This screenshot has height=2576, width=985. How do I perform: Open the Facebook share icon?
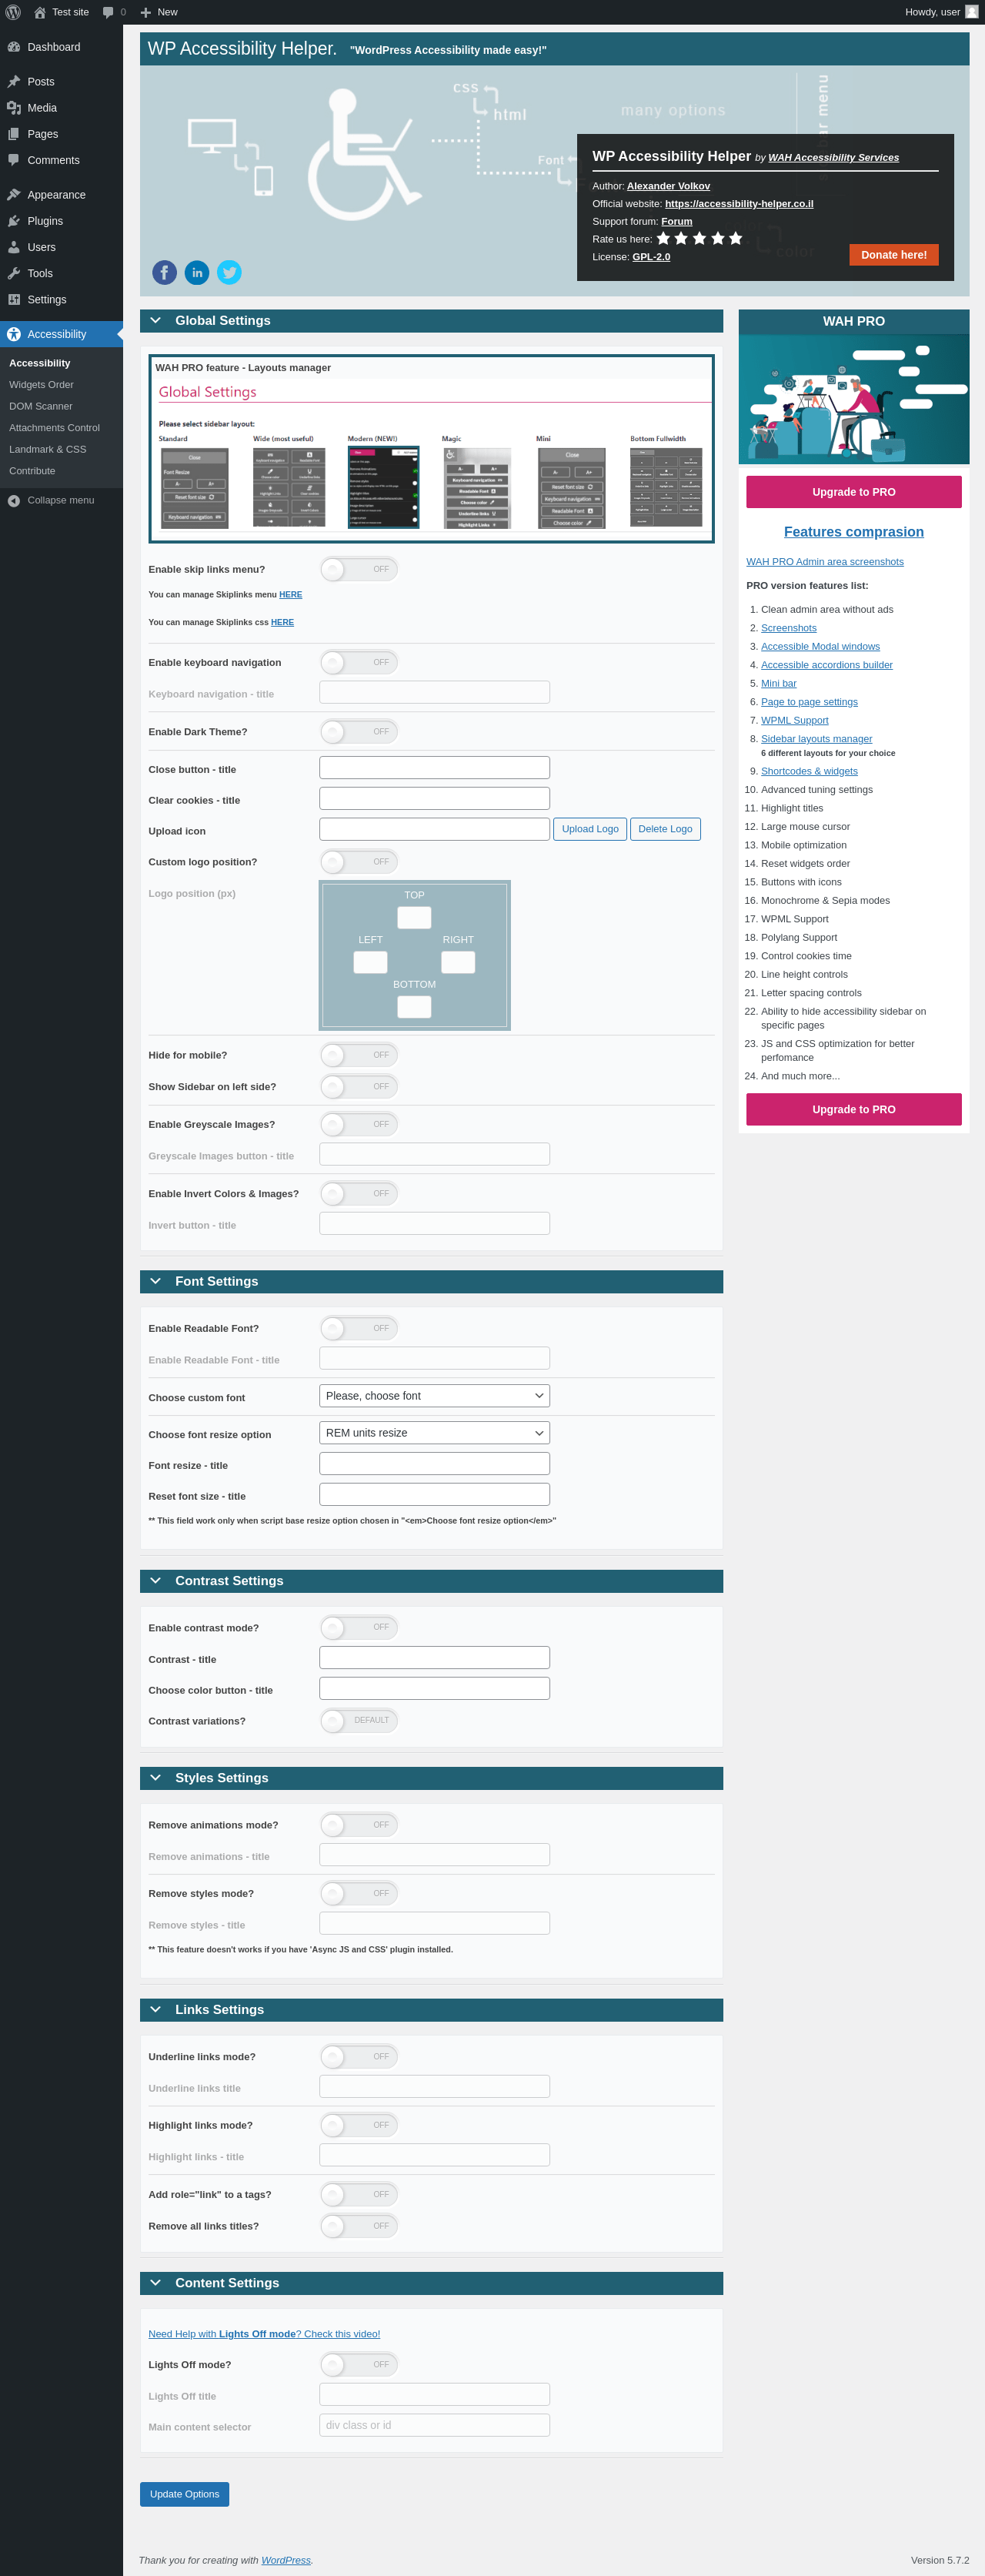coord(165,272)
